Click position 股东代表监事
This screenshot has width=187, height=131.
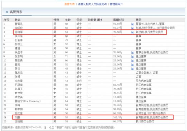pos(144,81)
